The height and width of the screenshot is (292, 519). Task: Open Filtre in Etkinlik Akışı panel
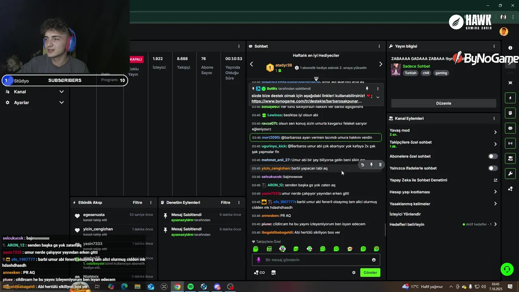(x=137, y=202)
